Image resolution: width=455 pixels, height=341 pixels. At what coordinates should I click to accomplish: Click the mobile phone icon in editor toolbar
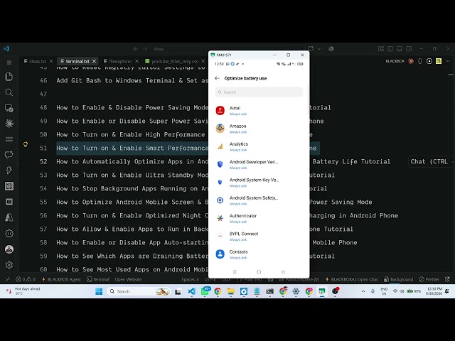[x=420, y=61]
